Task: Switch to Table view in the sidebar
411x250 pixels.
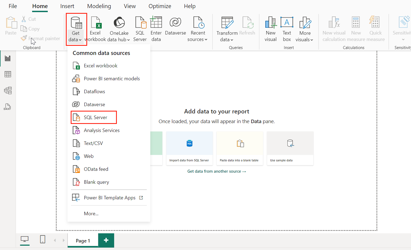Action: [8, 74]
